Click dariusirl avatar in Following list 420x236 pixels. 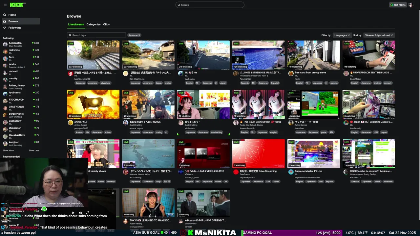click(5, 72)
